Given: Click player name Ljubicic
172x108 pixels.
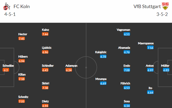Looking at the screenshot, I should coord(47,48).
